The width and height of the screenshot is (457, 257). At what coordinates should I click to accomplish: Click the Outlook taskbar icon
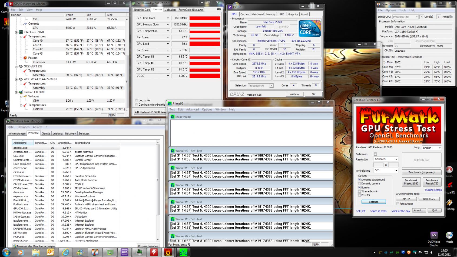tap(51, 252)
